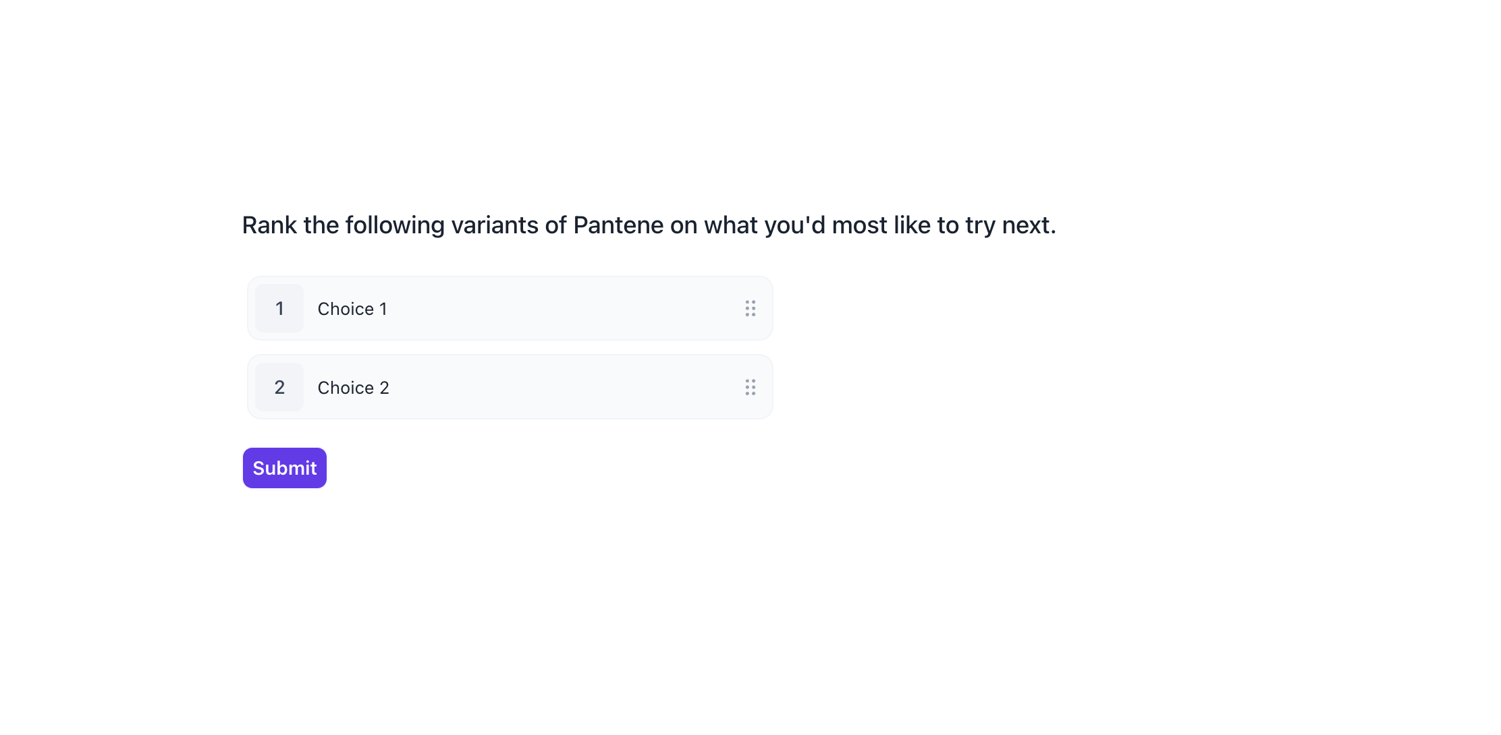This screenshot has width=1501, height=735.
Task: Click the word Pantene in the question
Action: pyautogui.click(x=618, y=225)
